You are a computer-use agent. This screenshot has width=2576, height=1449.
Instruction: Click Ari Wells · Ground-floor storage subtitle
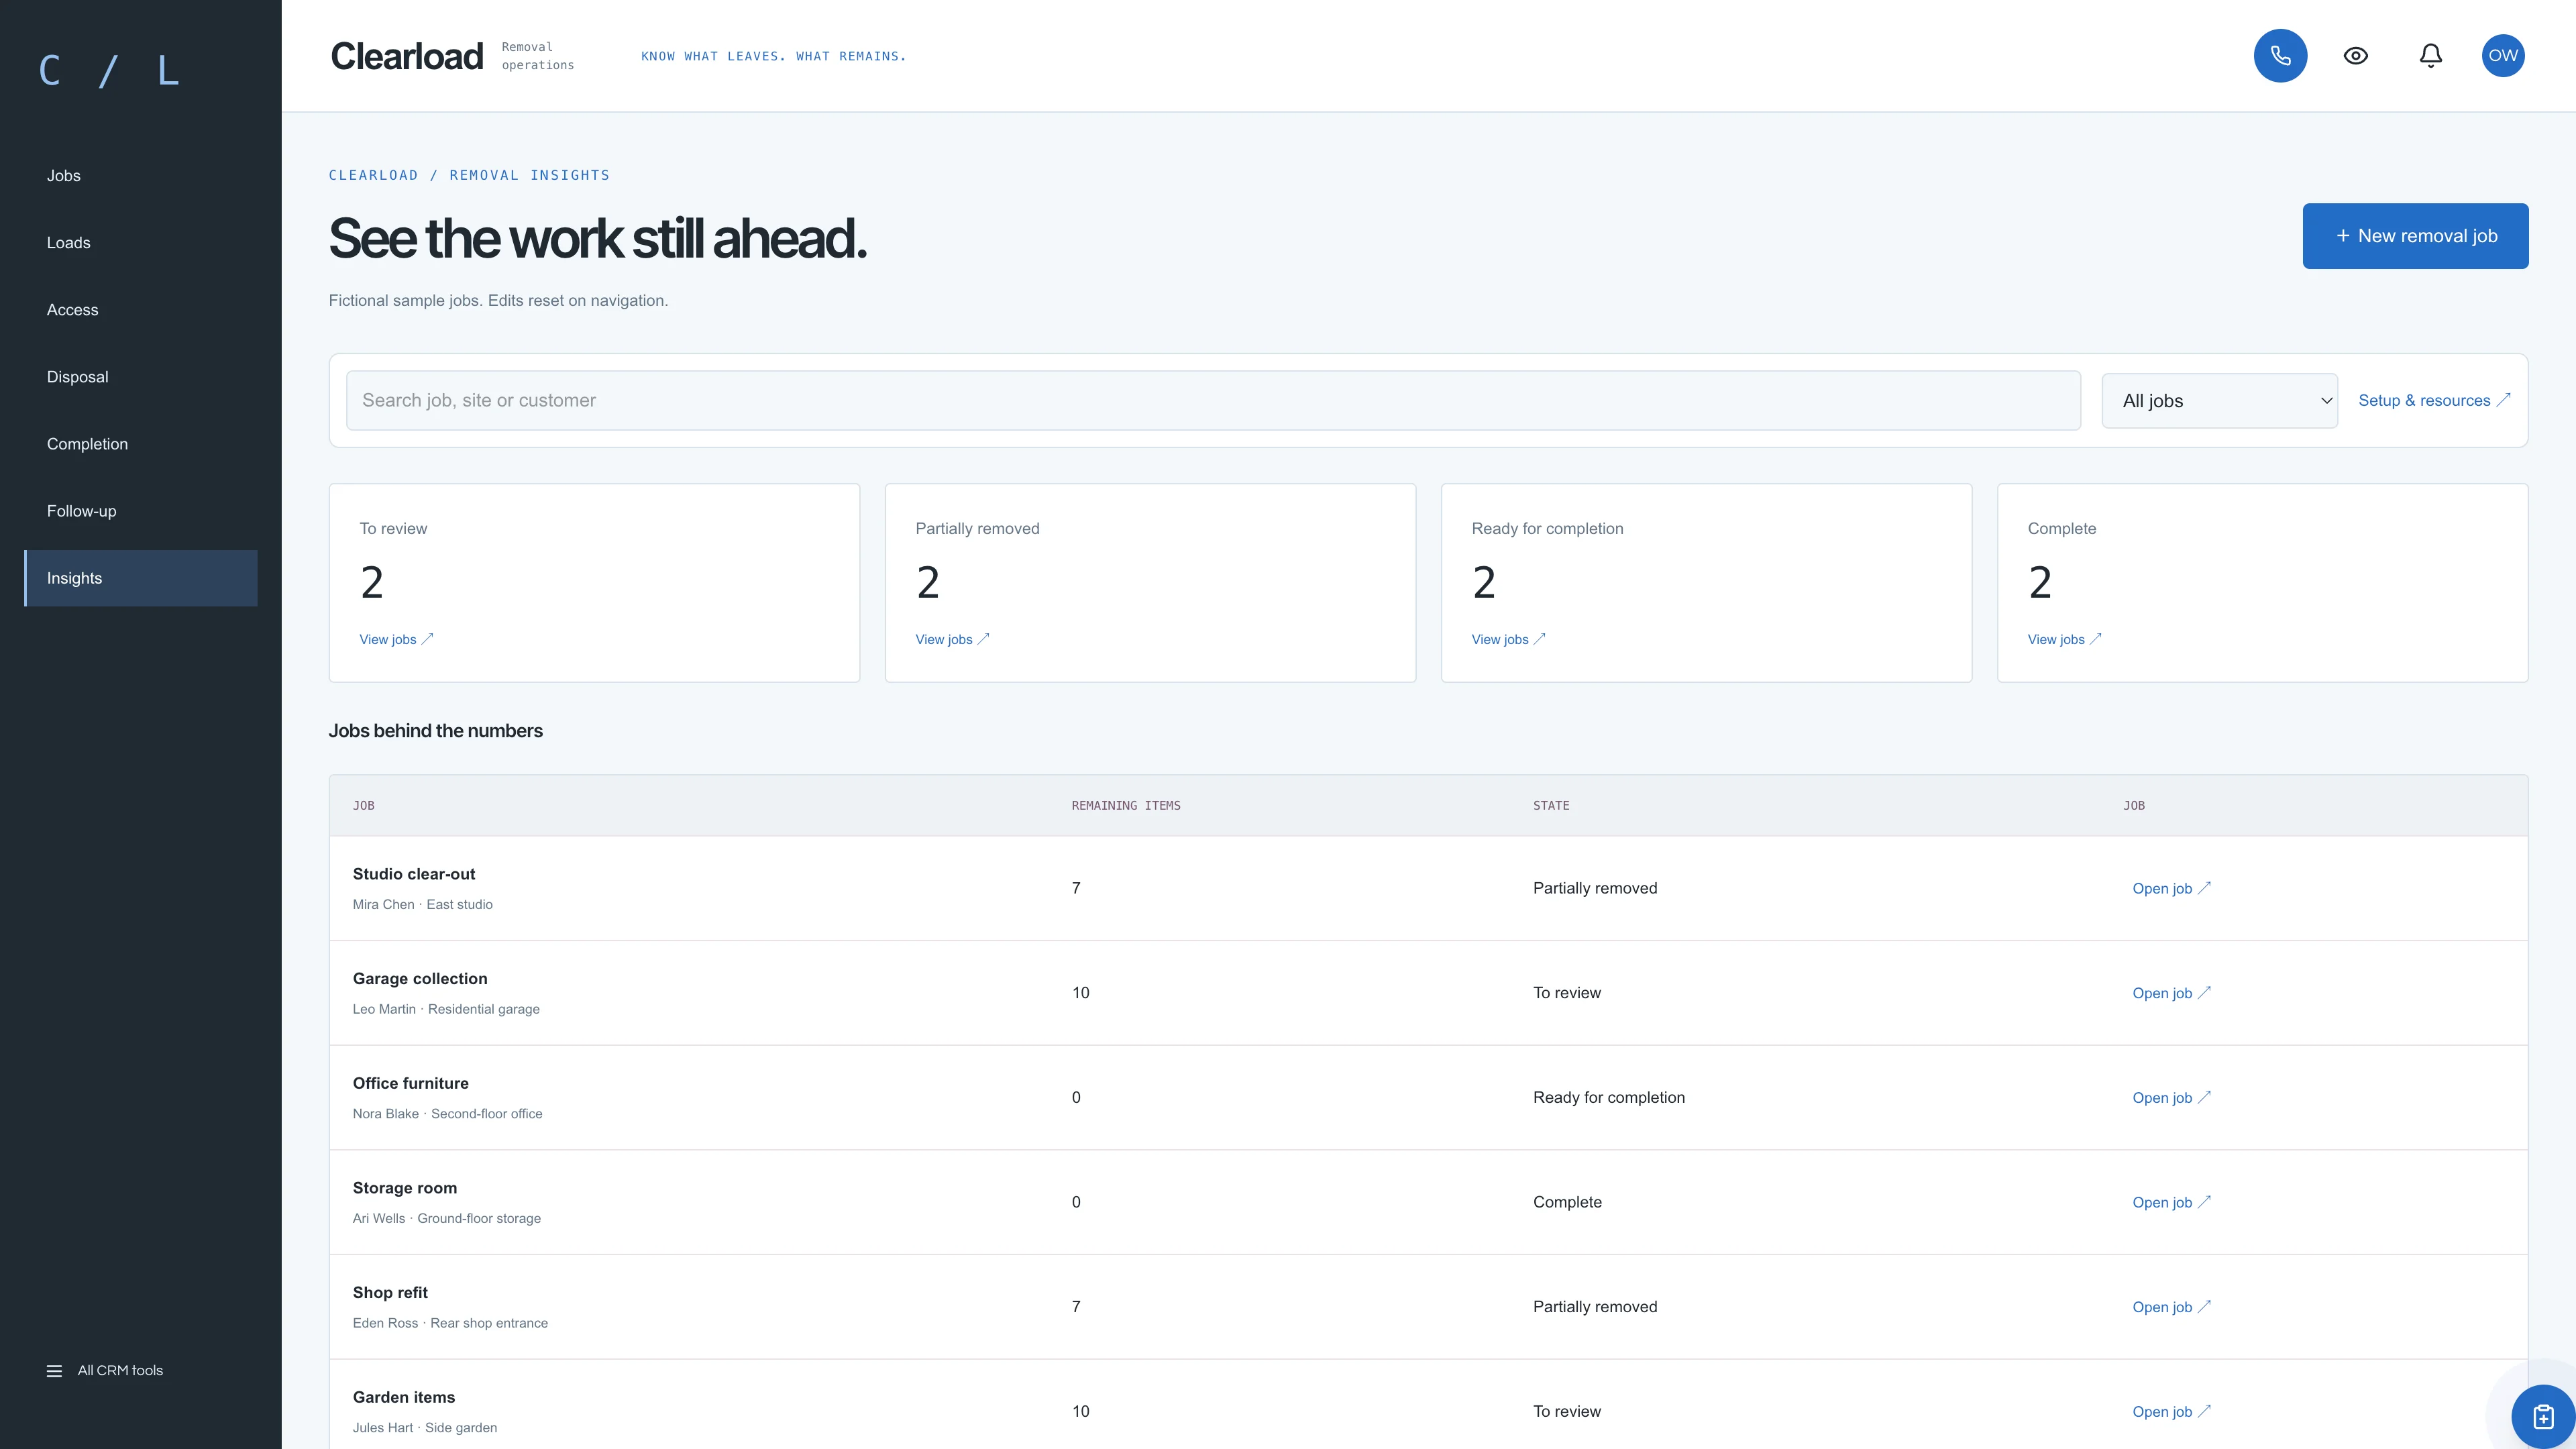[x=447, y=1219]
